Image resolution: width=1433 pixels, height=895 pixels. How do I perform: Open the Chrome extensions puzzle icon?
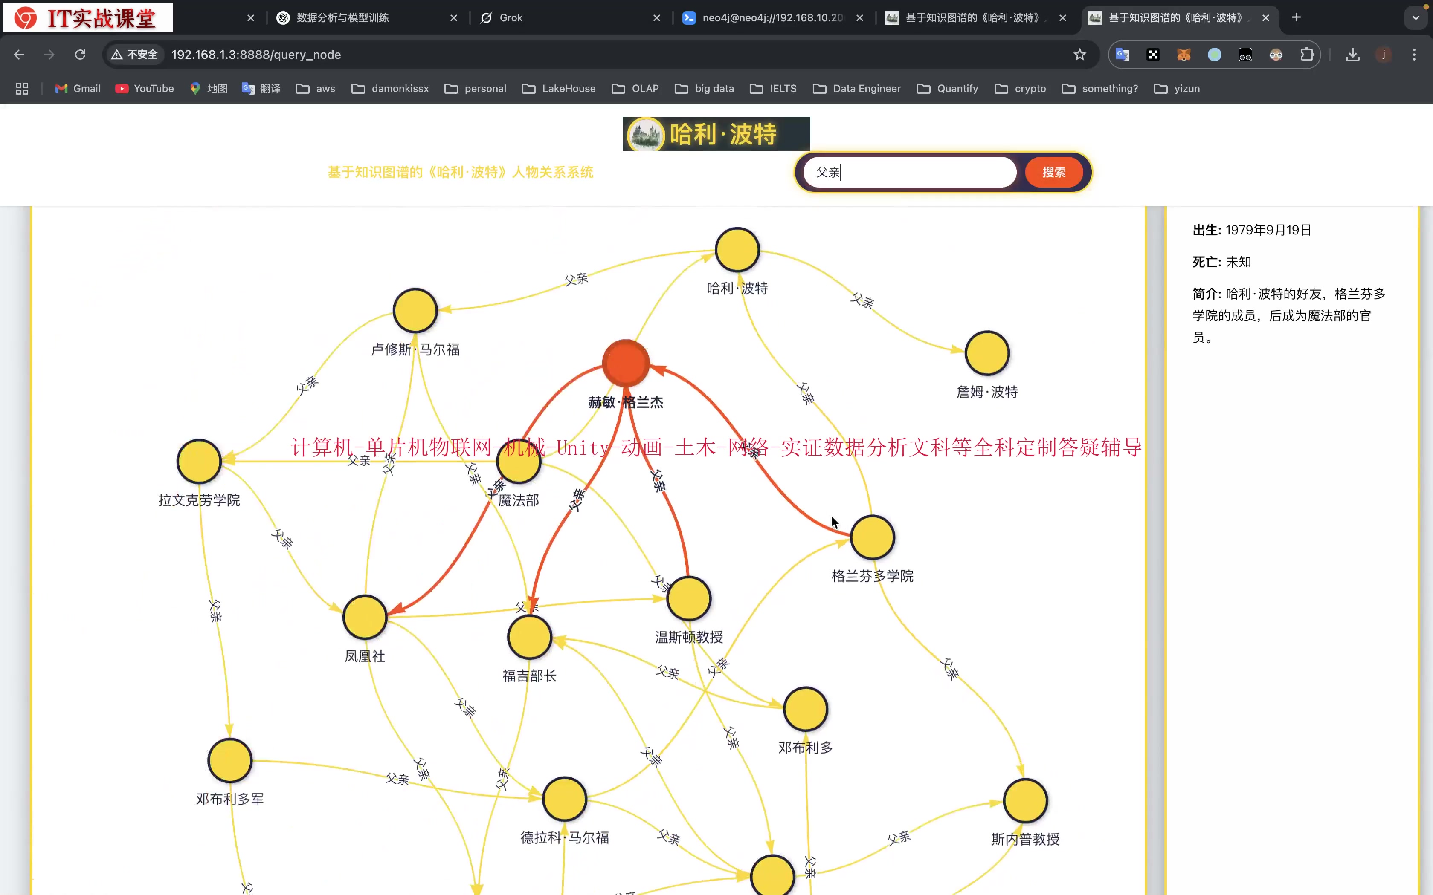coord(1307,55)
